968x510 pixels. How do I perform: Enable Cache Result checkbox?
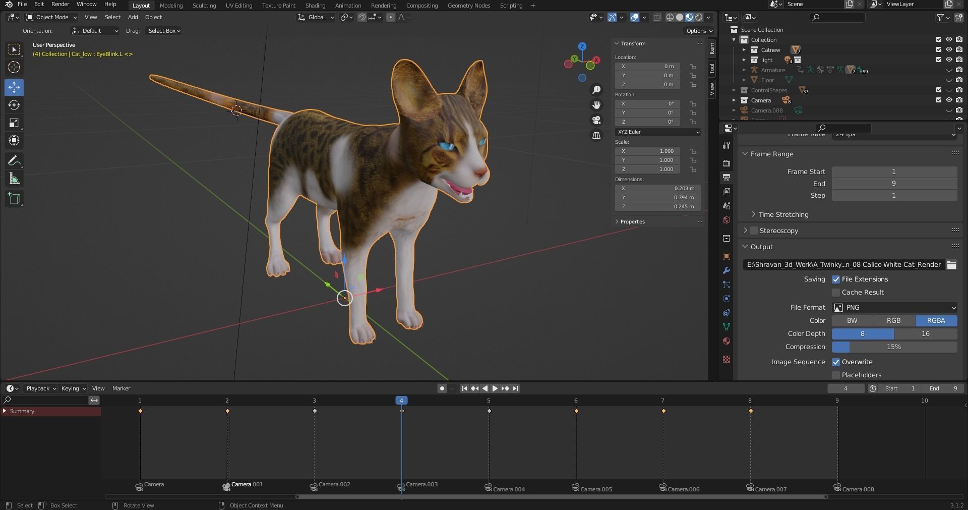coord(836,293)
